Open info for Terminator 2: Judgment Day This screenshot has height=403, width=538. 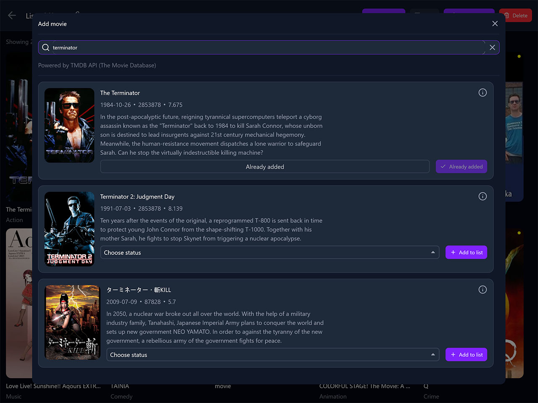(483, 196)
